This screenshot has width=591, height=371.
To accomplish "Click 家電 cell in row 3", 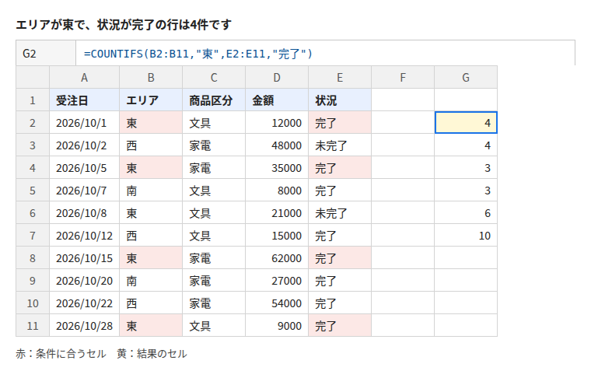I will 214,145.
